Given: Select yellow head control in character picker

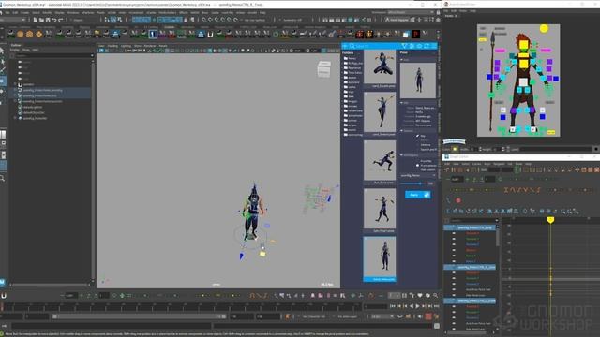Looking at the screenshot, I should [523, 46].
